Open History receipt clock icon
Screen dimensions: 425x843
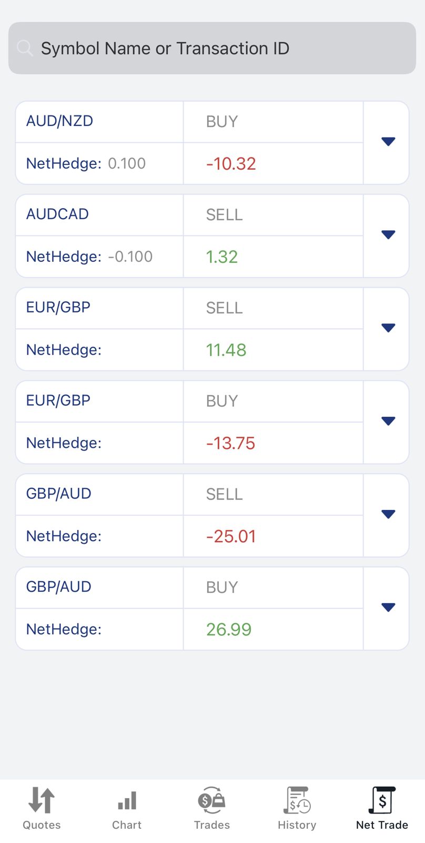tap(297, 800)
